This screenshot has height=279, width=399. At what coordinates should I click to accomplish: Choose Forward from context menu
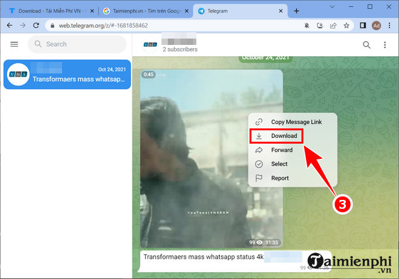coord(293,150)
